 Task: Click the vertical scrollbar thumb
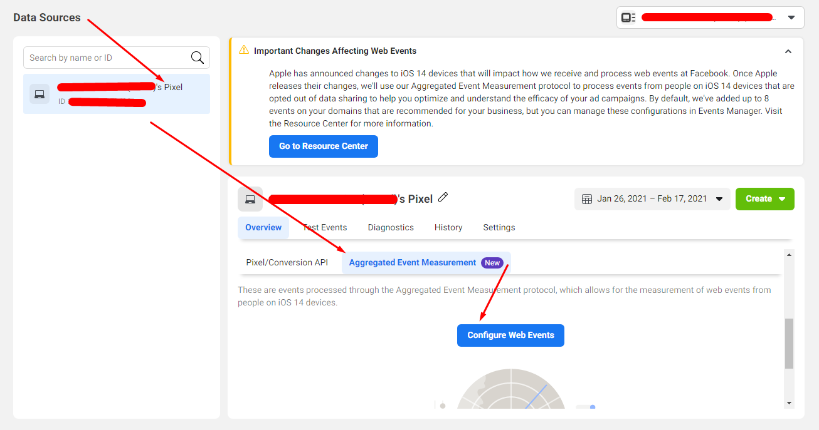789,343
